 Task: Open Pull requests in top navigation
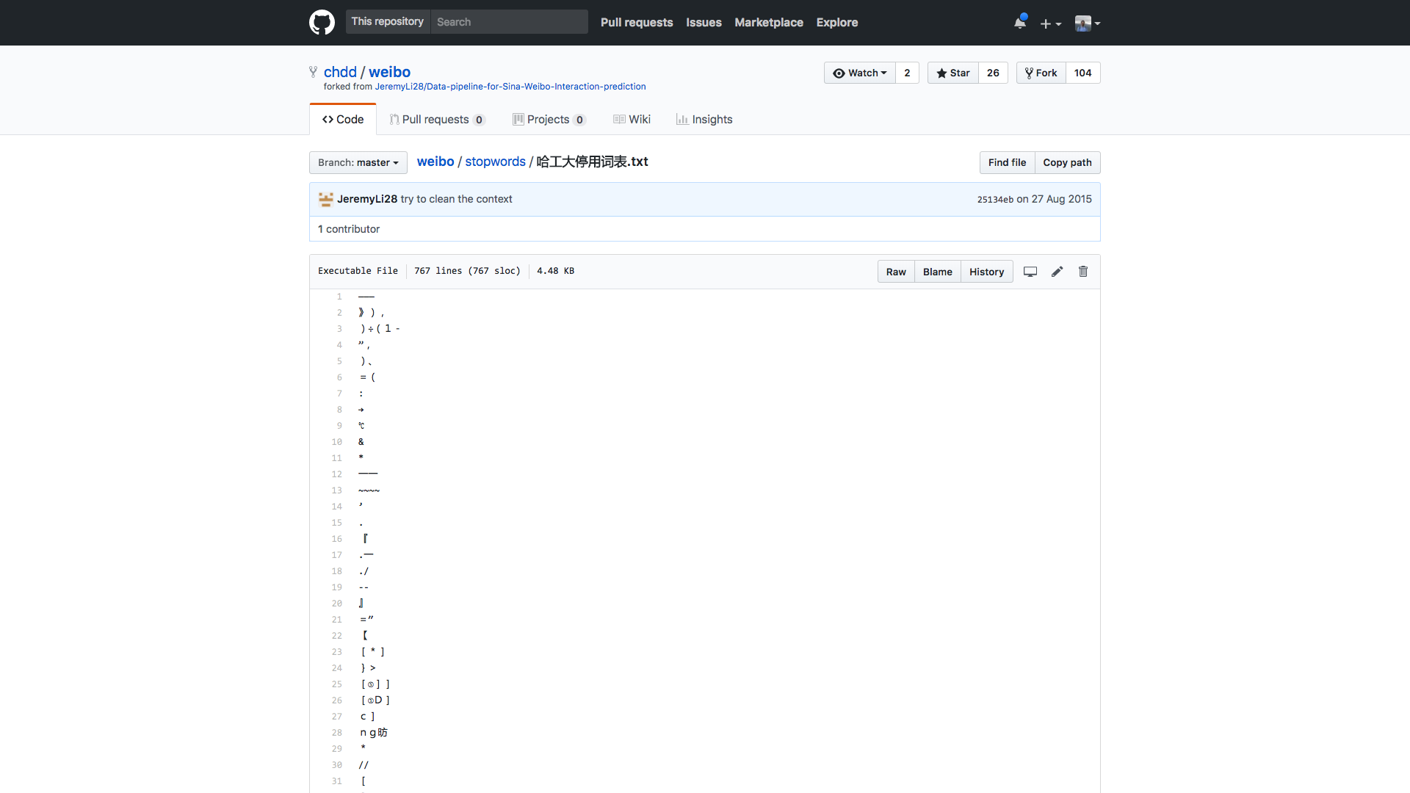point(637,22)
